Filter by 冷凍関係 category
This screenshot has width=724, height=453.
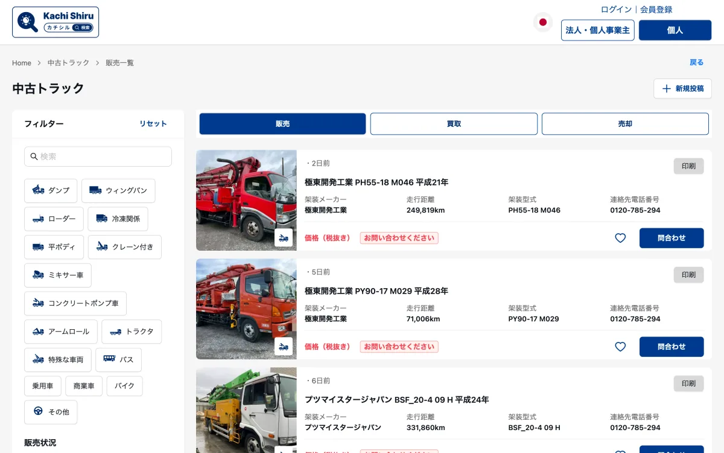click(118, 219)
